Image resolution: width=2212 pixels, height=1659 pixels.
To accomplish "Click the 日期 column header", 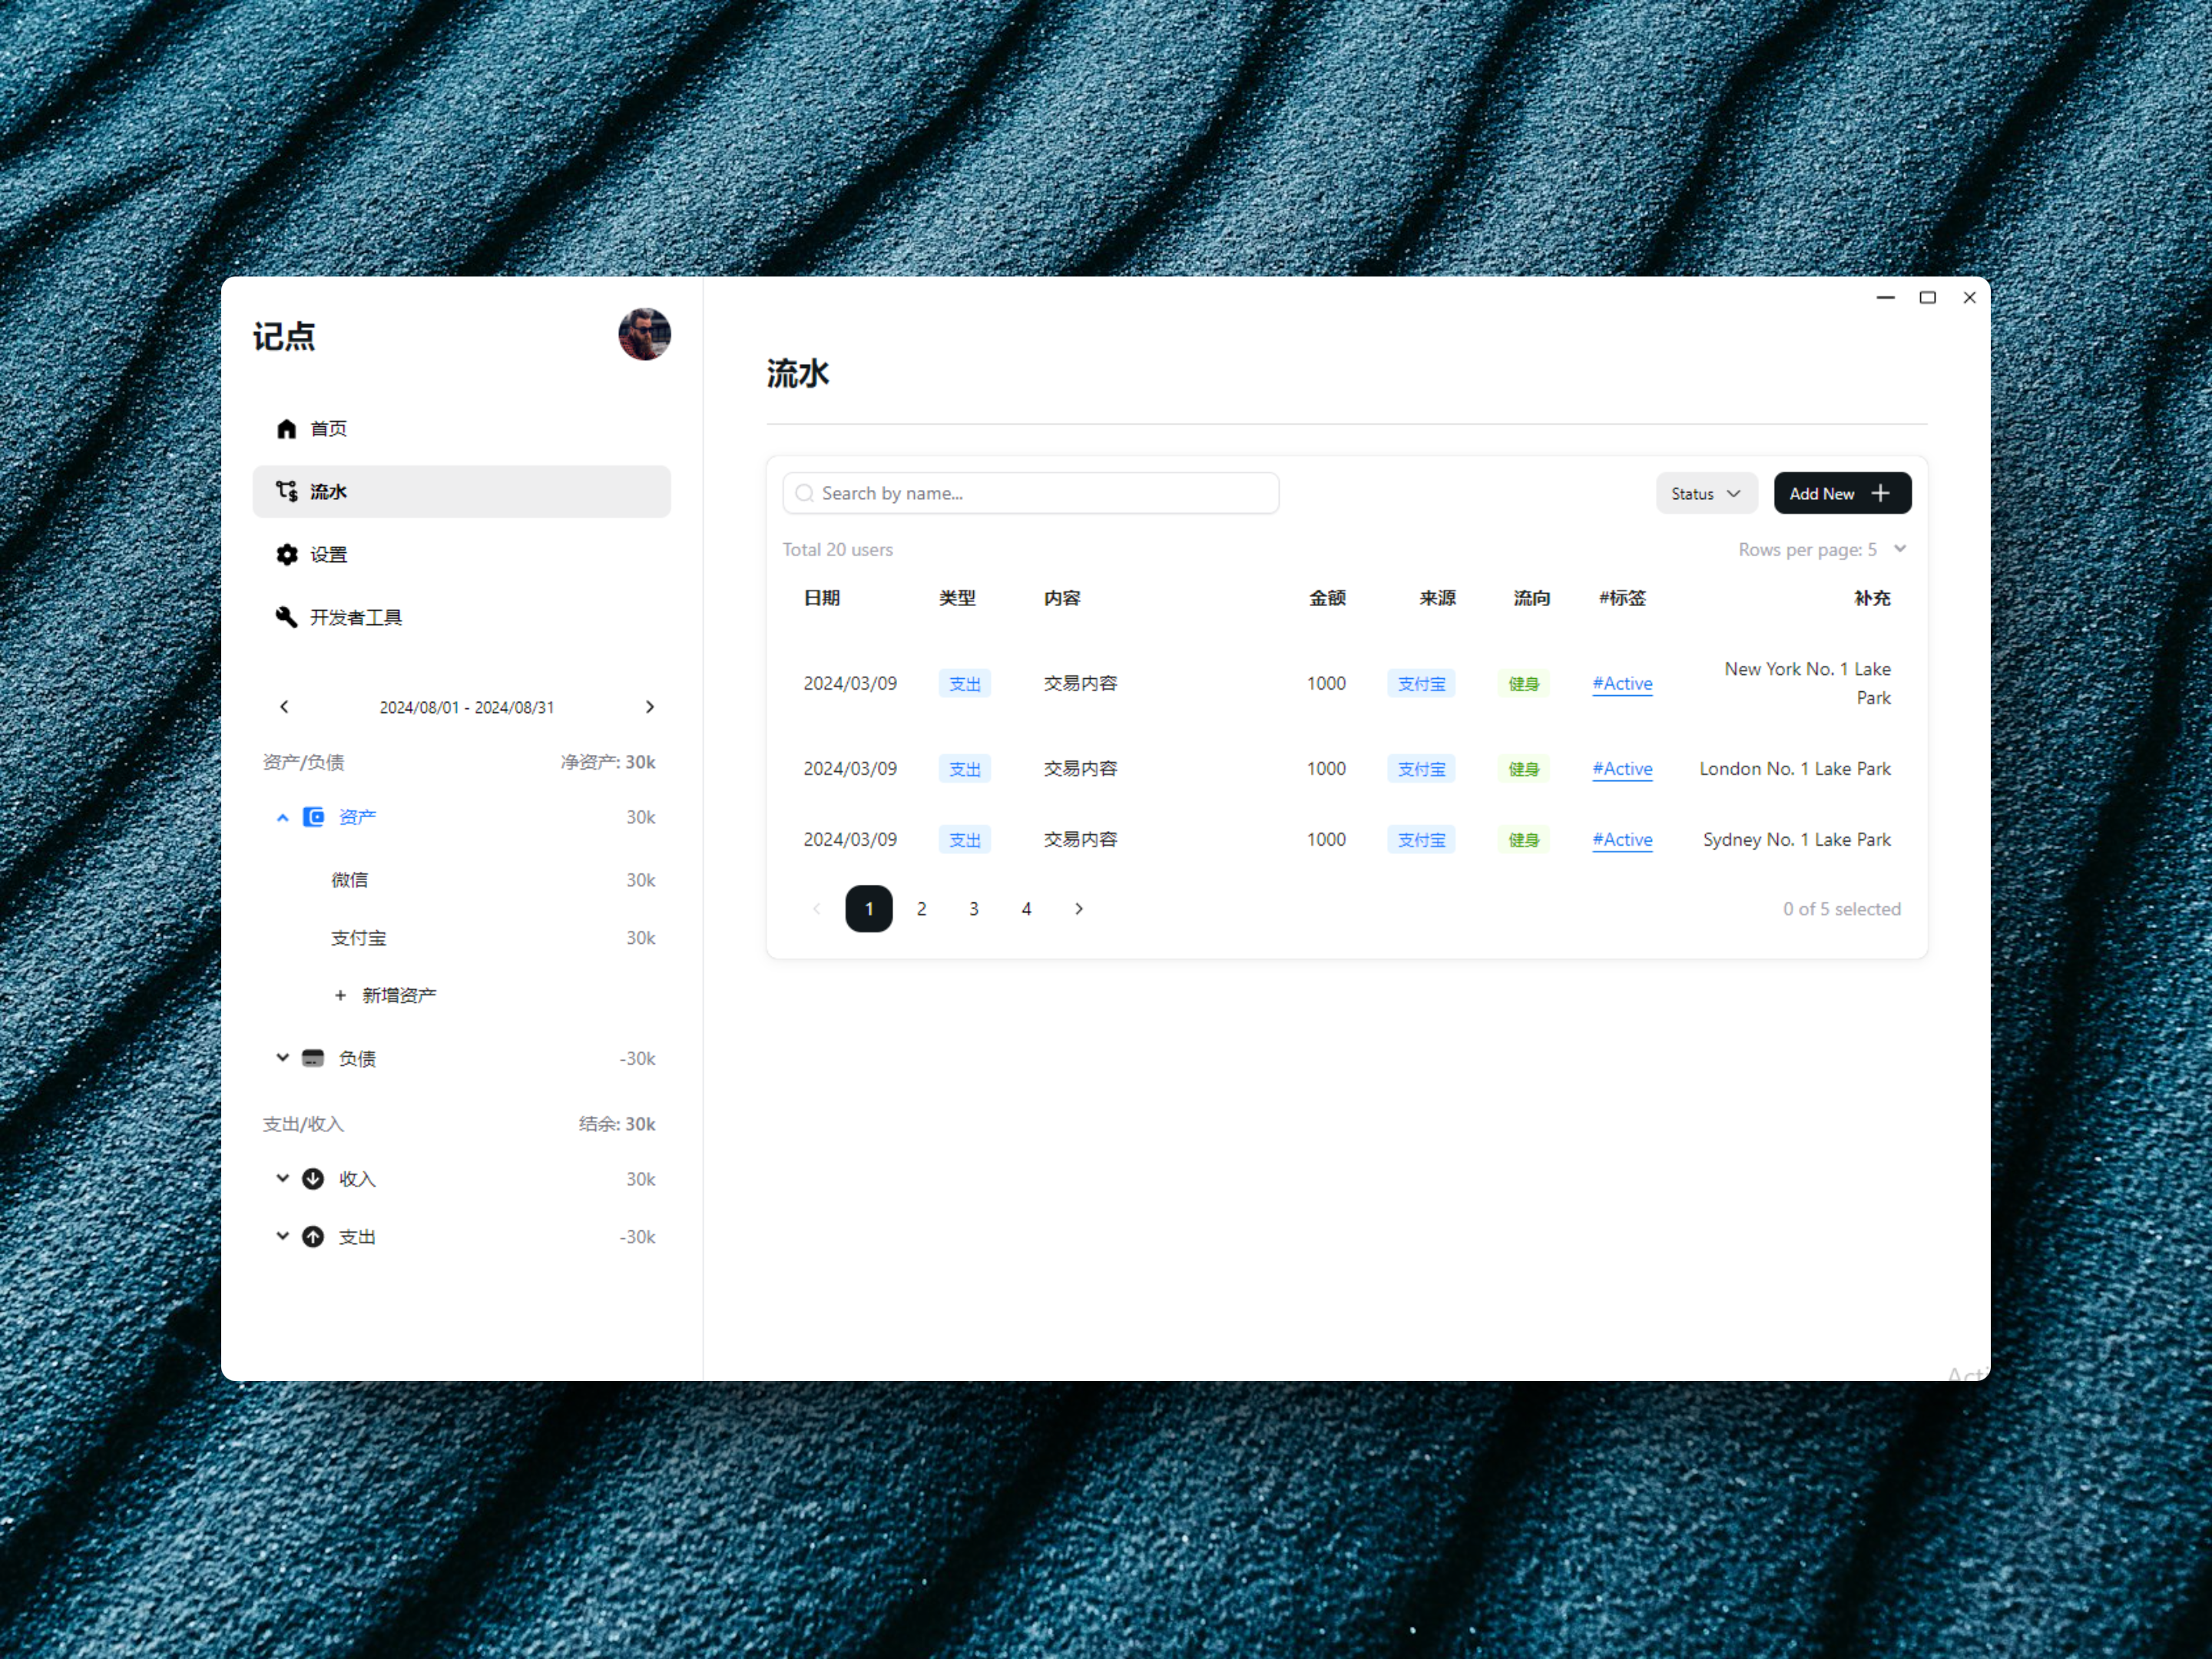I will pyautogui.click(x=822, y=598).
